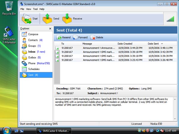
Task: Click the Send toolbar icon
Action: [x=47, y=19]
